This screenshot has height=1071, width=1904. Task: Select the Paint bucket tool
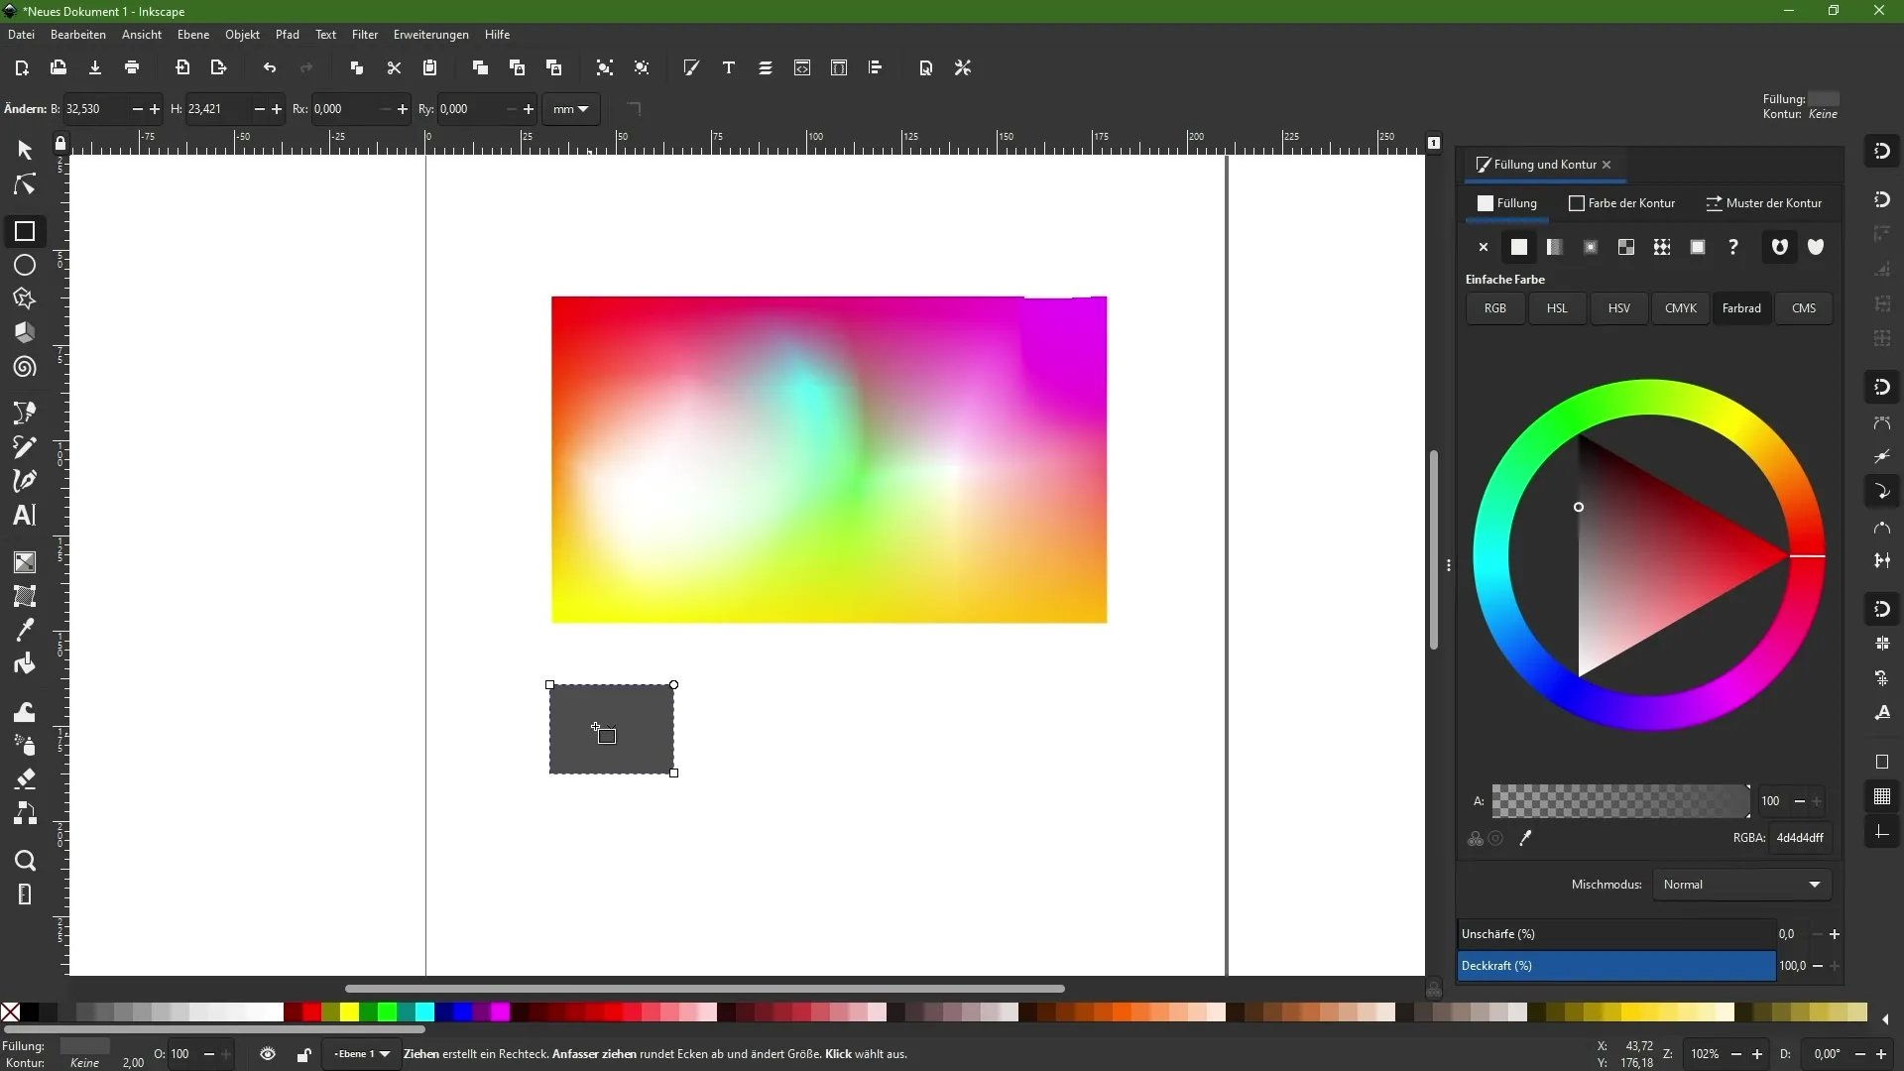pos(25,663)
